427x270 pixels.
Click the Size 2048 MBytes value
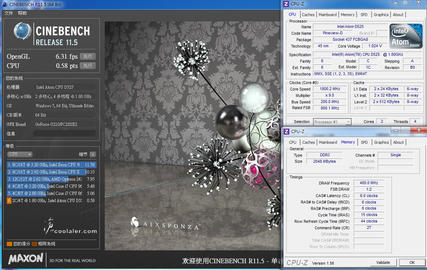tap(325, 161)
